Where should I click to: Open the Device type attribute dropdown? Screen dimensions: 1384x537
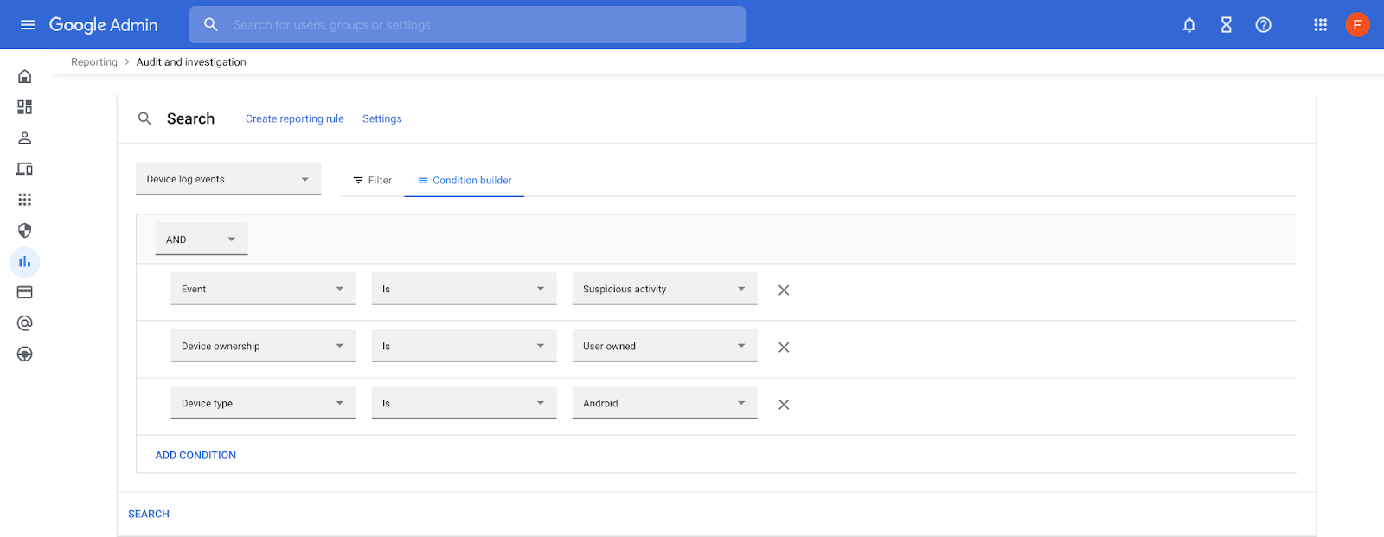click(263, 403)
